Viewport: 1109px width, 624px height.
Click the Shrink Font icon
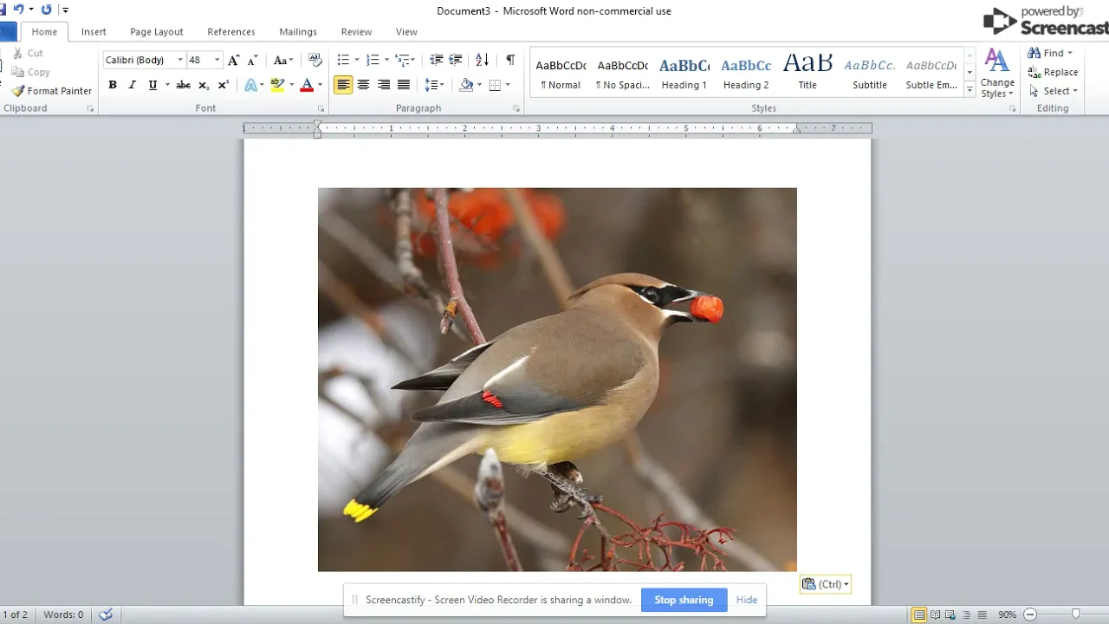252,60
